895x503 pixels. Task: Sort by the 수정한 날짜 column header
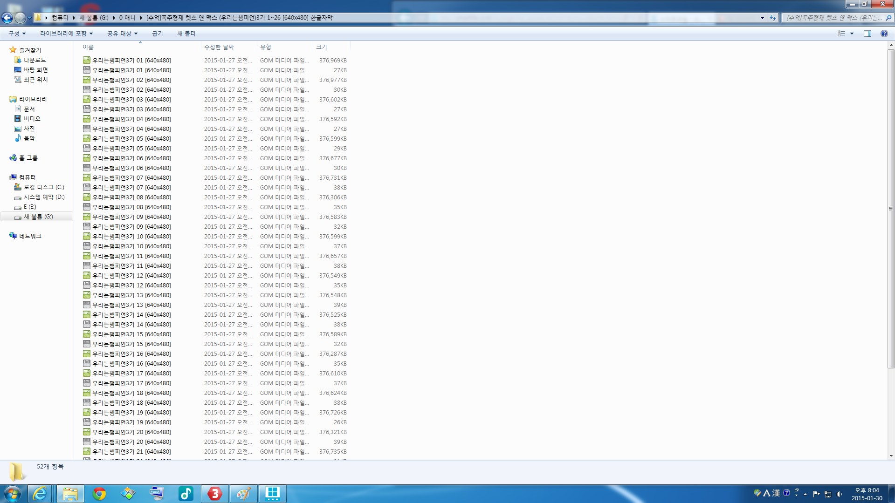pos(229,47)
